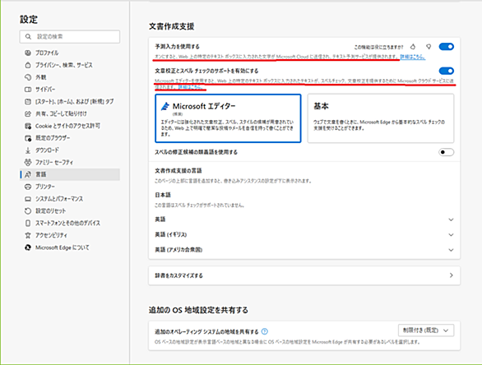Expand the 英語 language row
Viewport: 482px width, 365px height.
pos(304,219)
